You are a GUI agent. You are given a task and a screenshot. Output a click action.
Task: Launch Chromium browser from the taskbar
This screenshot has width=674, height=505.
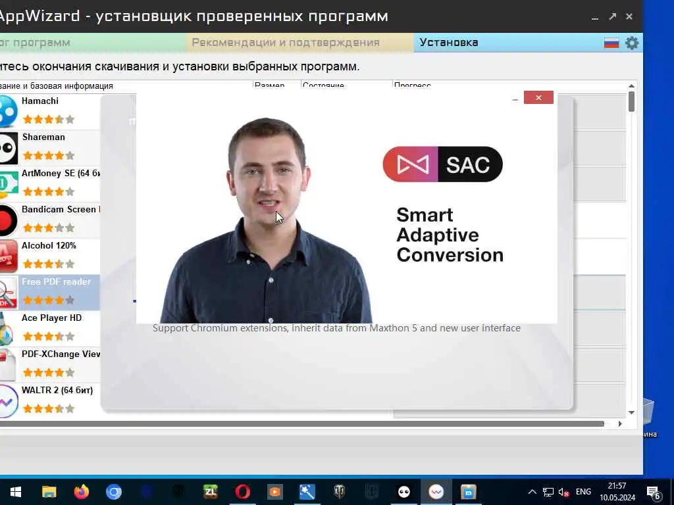click(114, 492)
